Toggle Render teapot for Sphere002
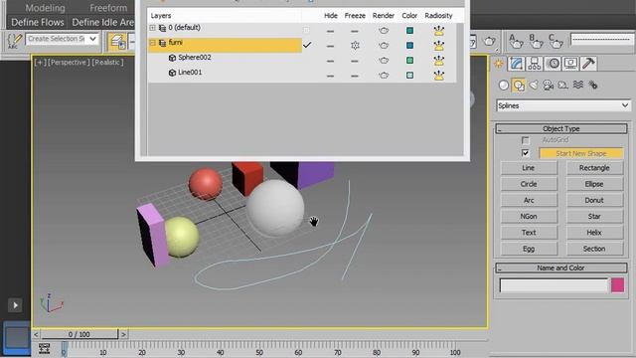 pyautogui.click(x=384, y=61)
